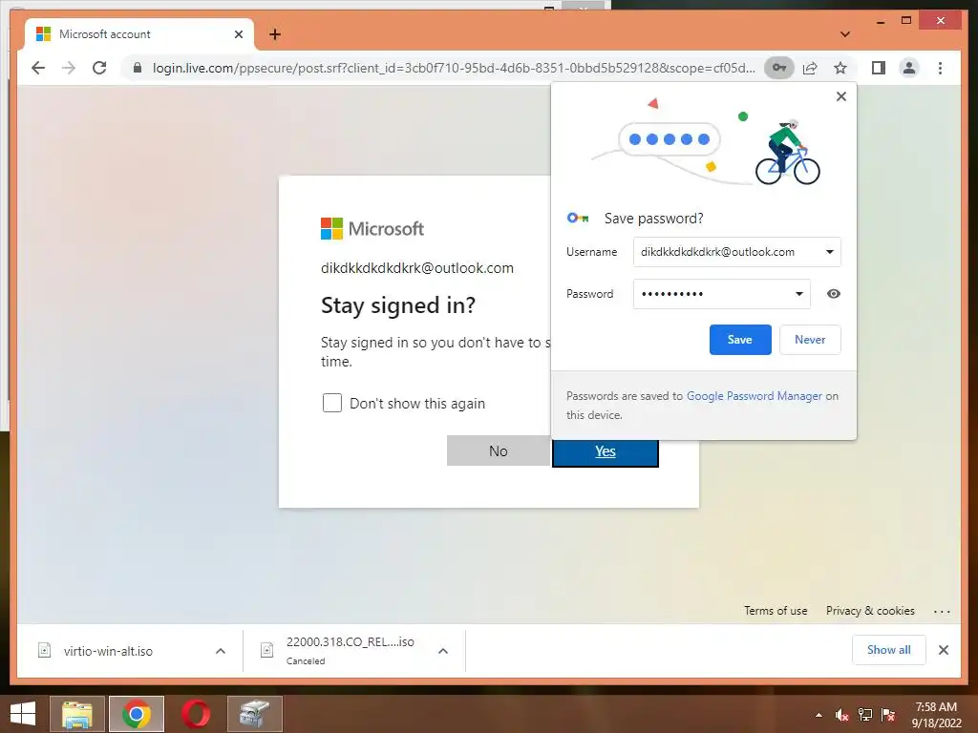Open the Privacy & cookies link
This screenshot has width=978, height=733.
coord(870,611)
